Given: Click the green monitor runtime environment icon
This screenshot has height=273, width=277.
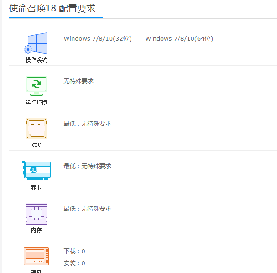Looking at the screenshot, I should coord(37,86).
